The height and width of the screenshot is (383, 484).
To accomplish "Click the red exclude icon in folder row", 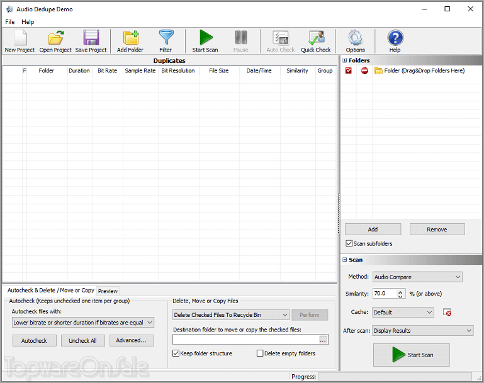I will [364, 70].
